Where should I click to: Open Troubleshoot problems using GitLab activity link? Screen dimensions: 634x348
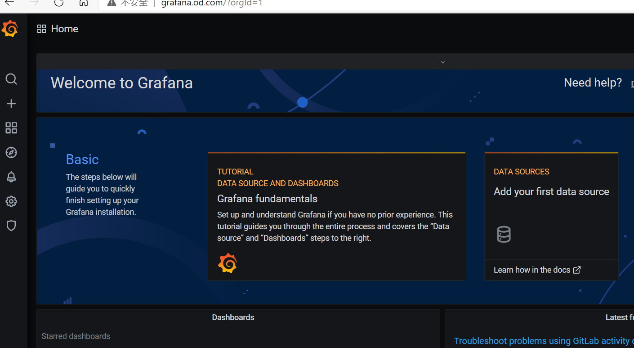point(543,341)
